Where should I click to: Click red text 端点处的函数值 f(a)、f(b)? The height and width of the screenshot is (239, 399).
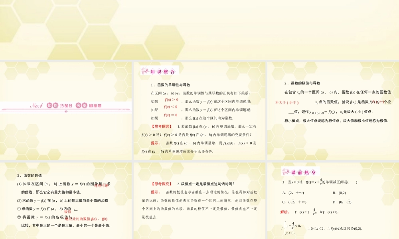[x=86, y=219]
